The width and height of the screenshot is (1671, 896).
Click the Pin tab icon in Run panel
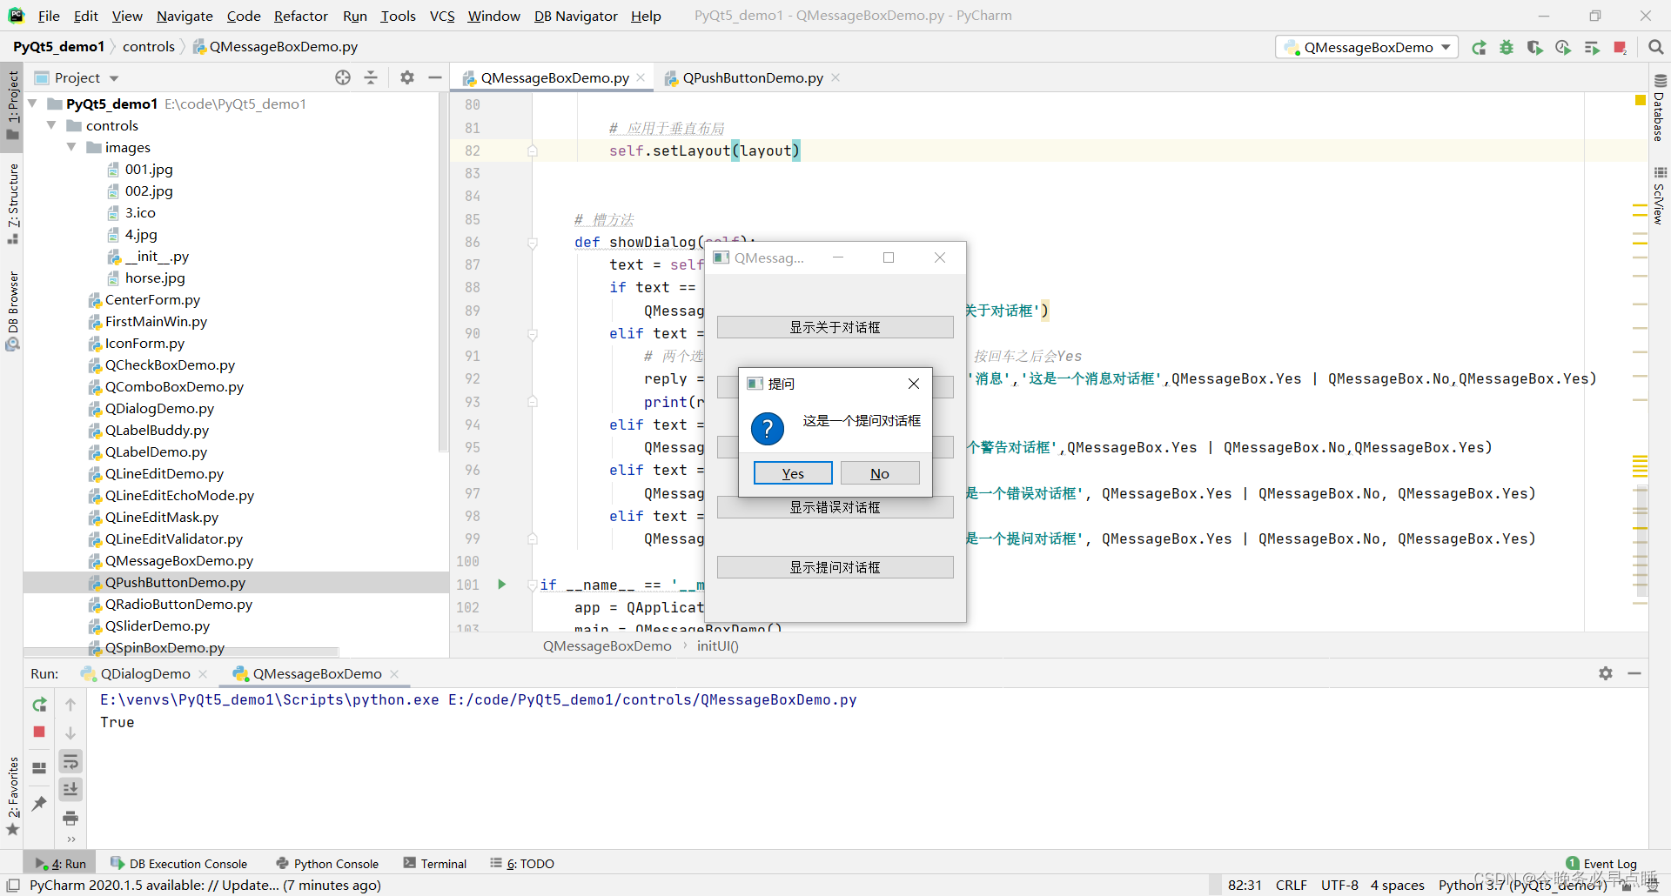point(39,803)
